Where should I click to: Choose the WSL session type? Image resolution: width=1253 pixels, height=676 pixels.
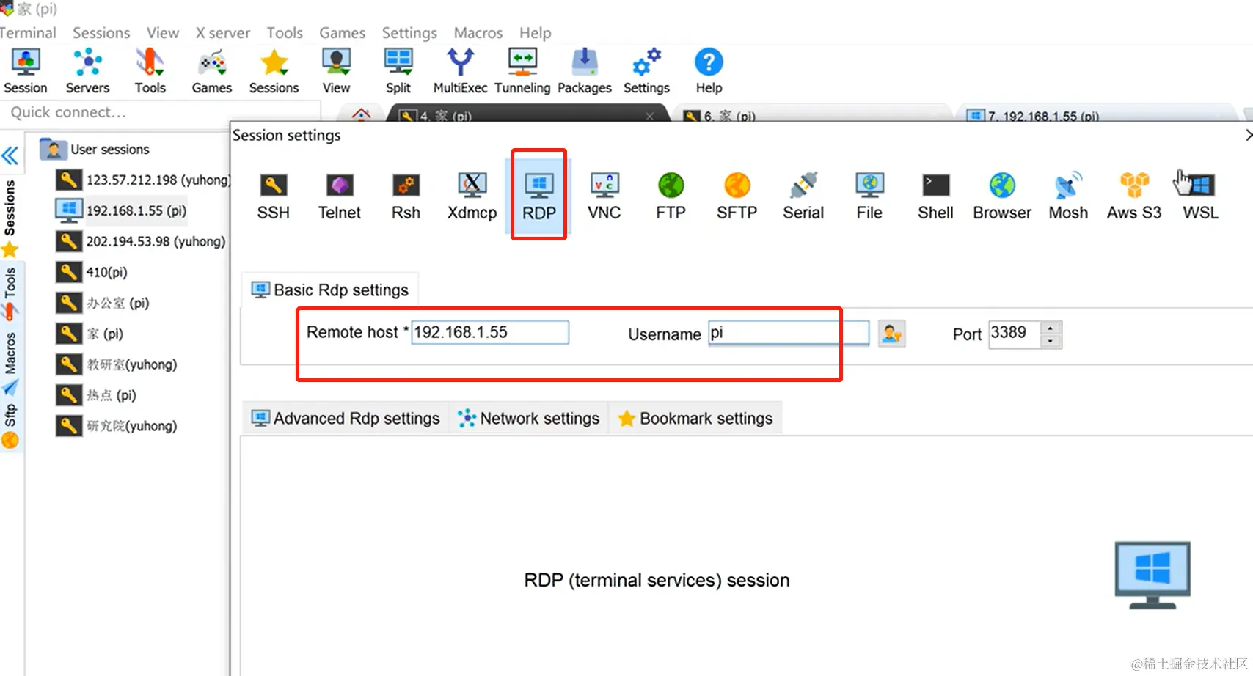[1200, 196]
